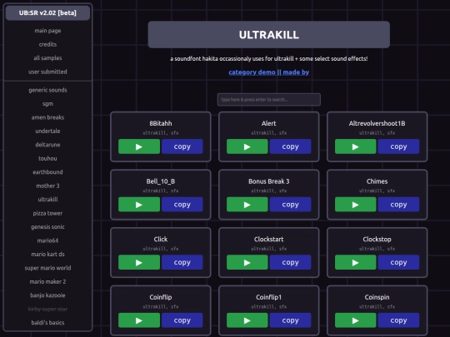Focus the sample search field
This screenshot has width=450, height=337.
click(x=269, y=100)
